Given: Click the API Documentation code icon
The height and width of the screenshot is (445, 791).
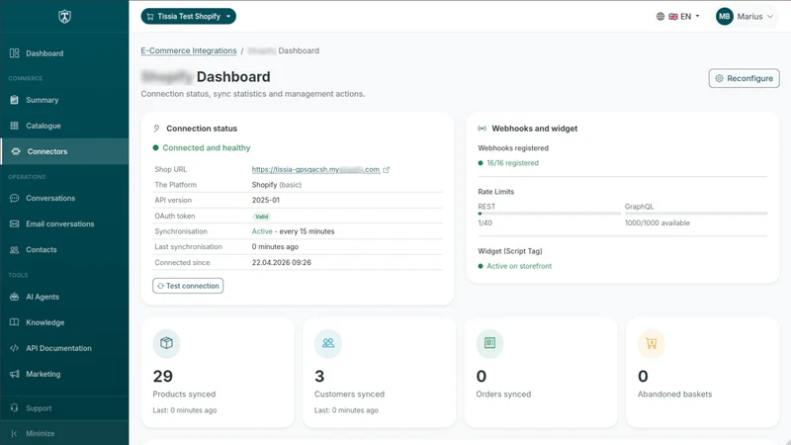Looking at the screenshot, I should point(14,348).
